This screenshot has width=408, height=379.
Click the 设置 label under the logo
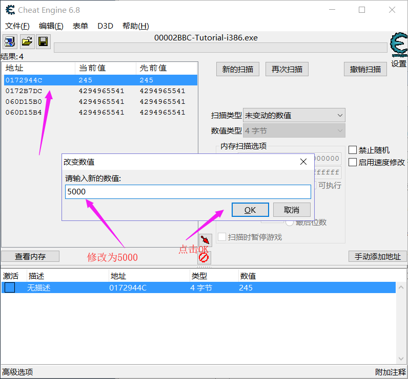pos(399,63)
